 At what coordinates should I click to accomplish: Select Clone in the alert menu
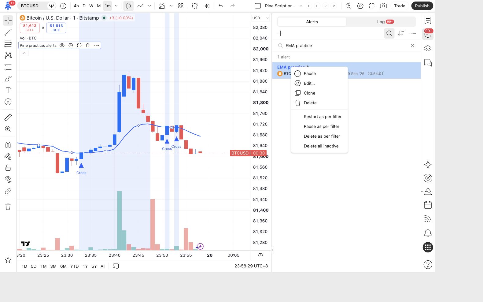(319, 93)
